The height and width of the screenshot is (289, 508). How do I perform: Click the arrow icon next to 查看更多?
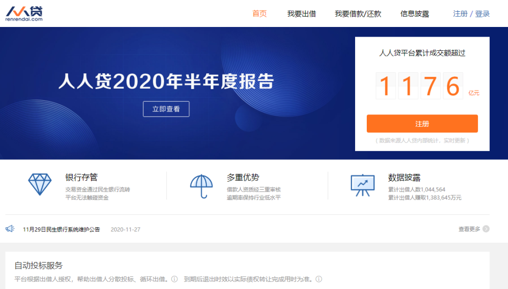(x=486, y=229)
